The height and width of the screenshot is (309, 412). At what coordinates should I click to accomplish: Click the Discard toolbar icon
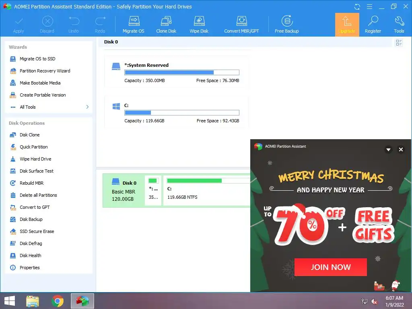pyautogui.click(x=47, y=25)
